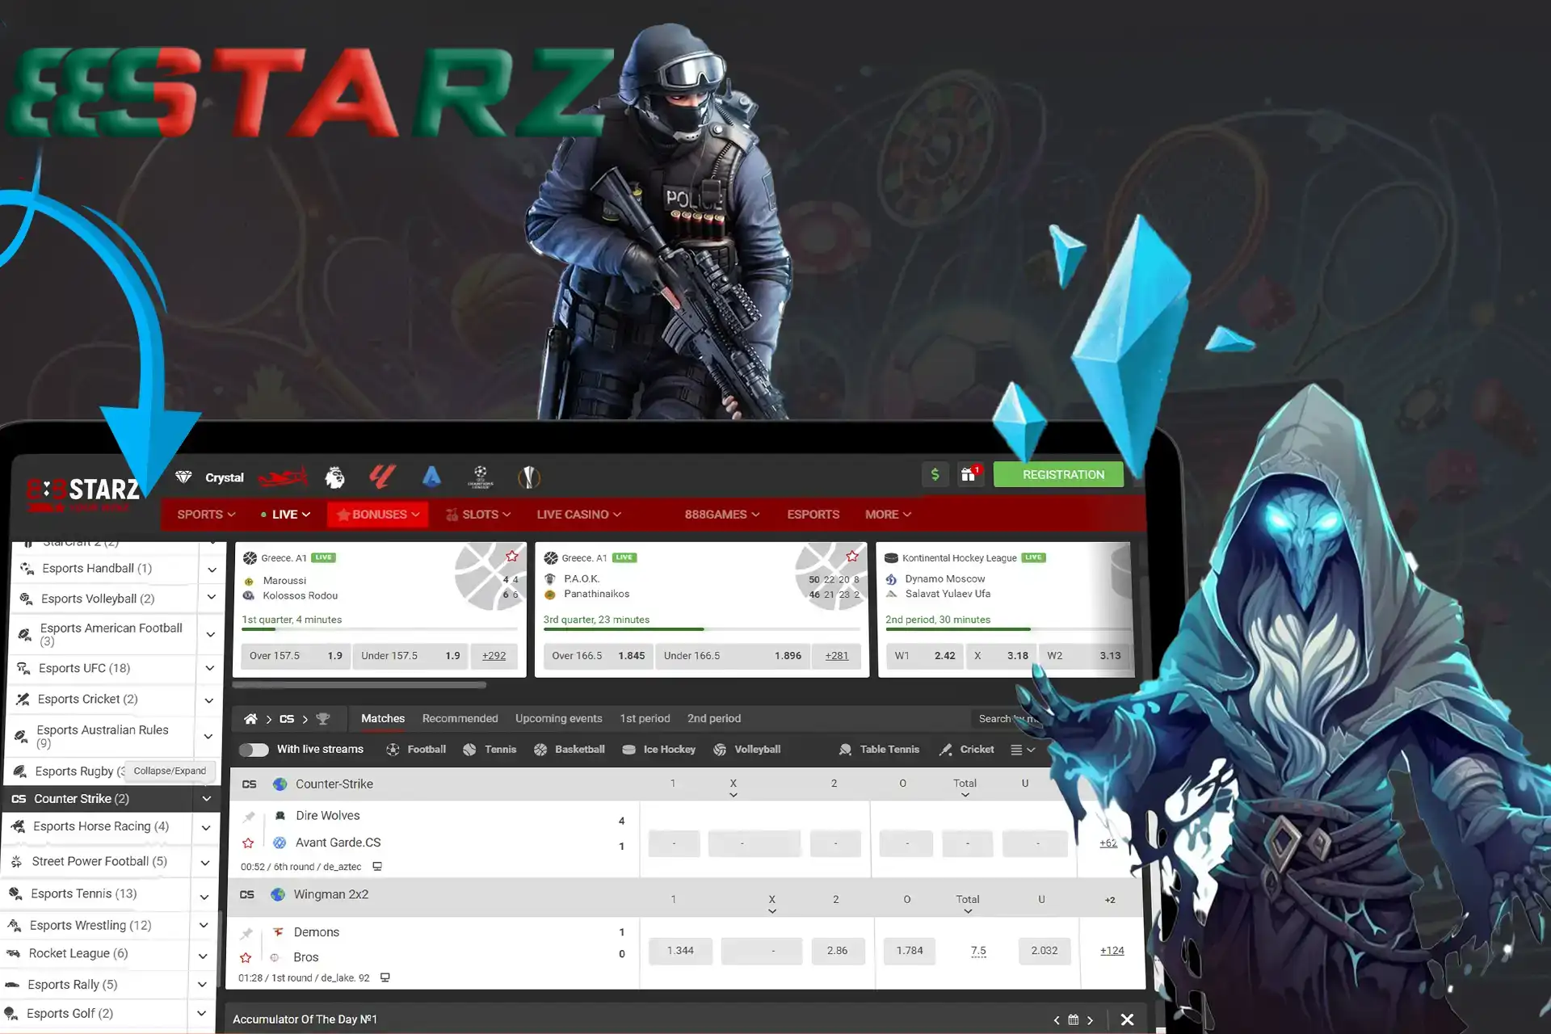This screenshot has width=1551, height=1034.
Task: Select the 1.344 odds for Demons win
Action: pyautogui.click(x=679, y=950)
